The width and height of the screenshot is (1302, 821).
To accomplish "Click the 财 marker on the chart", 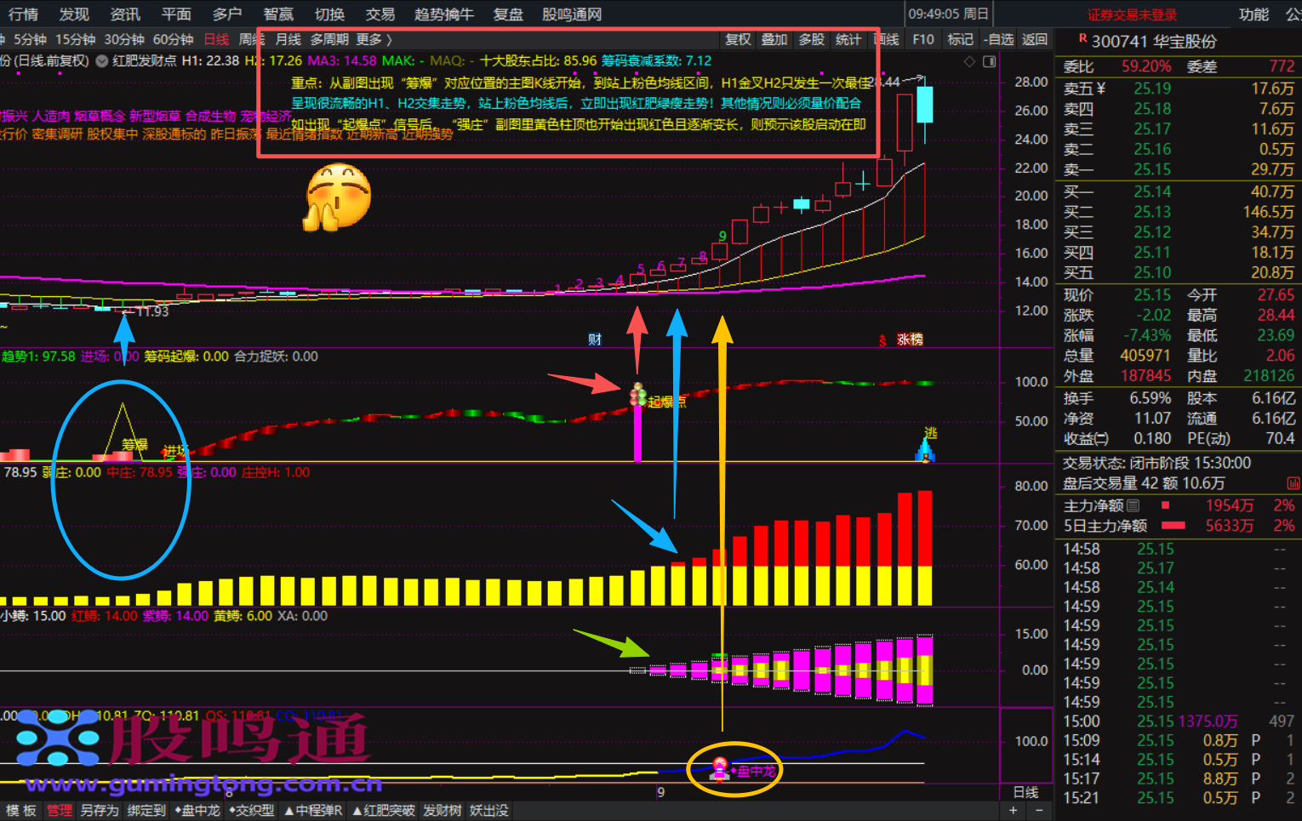I will pos(595,339).
